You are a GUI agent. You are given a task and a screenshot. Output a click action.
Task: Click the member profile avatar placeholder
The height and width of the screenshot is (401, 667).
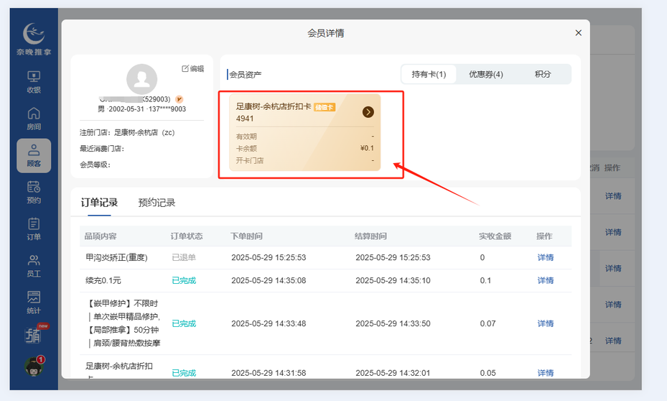click(x=141, y=79)
